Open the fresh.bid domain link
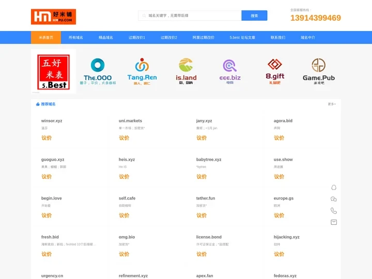Viewport: 372px width, 279px height. pos(50,237)
